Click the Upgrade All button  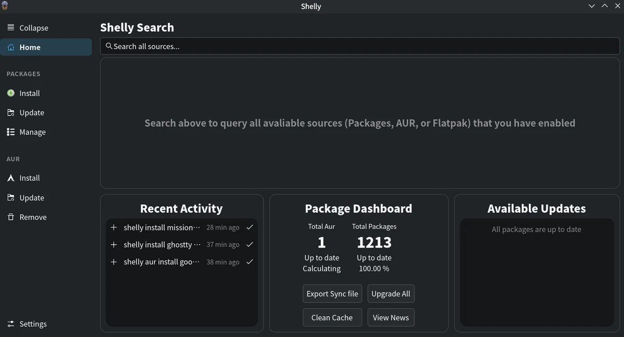(x=391, y=294)
